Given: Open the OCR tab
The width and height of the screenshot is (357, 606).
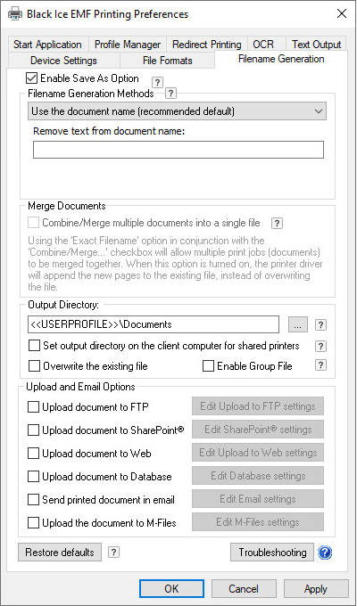Looking at the screenshot, I should pyautogui.click(x=263, y=45).
